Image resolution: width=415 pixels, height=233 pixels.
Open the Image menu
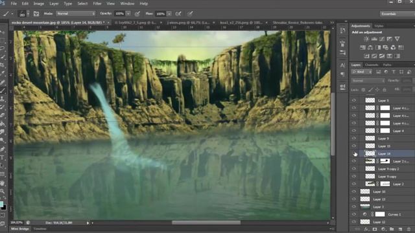click(39, 4)
